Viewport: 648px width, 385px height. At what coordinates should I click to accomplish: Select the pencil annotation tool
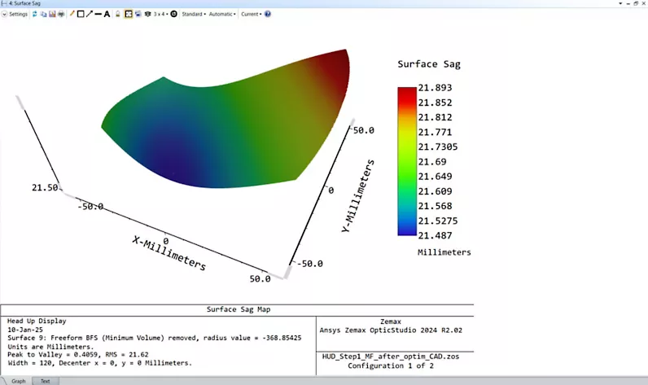click(x=72, y=14)
